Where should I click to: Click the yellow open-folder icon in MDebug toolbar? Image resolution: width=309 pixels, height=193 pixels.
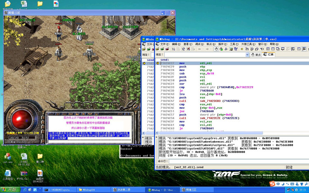click(x=157, y=49)
